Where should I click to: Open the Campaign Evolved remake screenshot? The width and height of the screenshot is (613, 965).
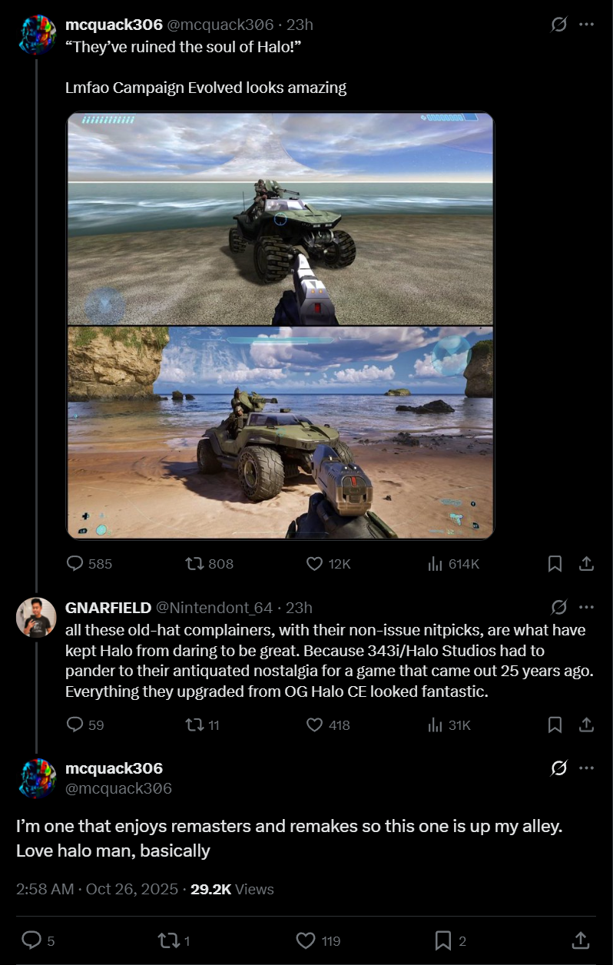[x=280, y=433]
